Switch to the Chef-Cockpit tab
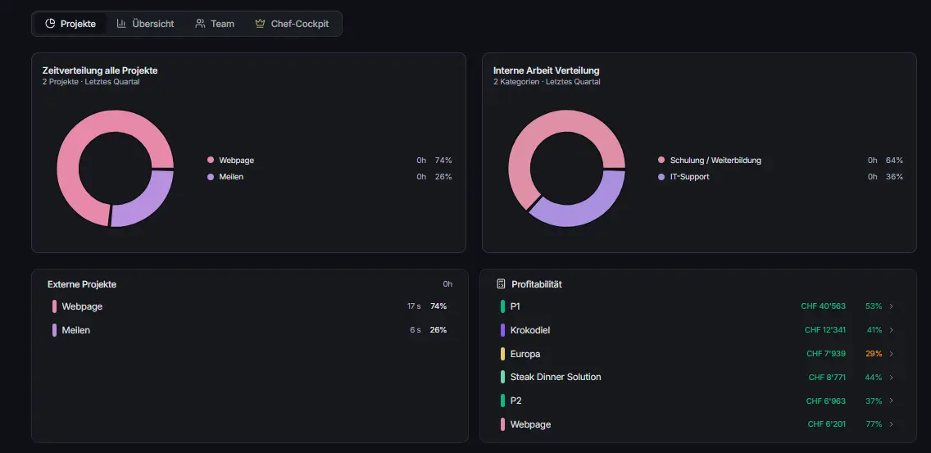The image size is (931, 453). (x=292, y=24)
